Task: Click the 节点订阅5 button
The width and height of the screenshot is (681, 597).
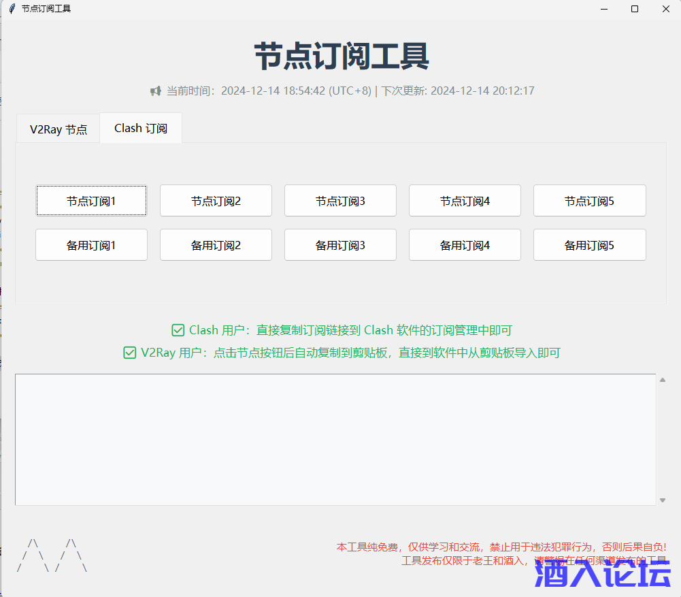Action: pyautogui.click(x=589, y=200)
